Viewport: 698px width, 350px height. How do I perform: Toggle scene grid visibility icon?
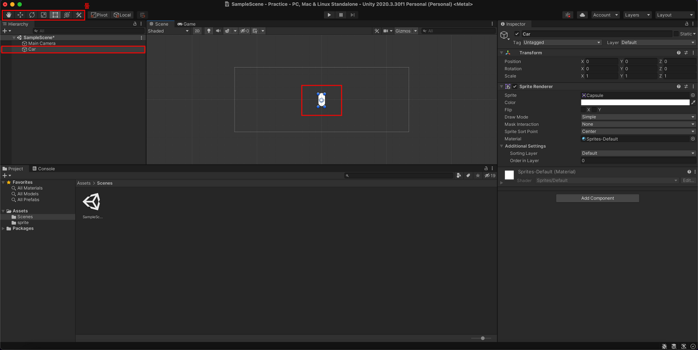coord(256,31)
